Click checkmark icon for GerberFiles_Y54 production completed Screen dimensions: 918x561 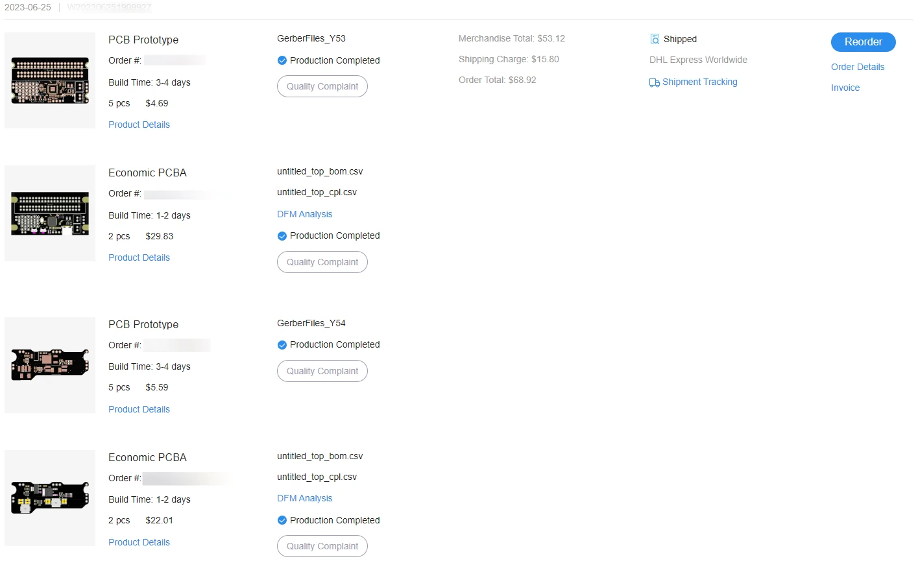pos(282,345)
